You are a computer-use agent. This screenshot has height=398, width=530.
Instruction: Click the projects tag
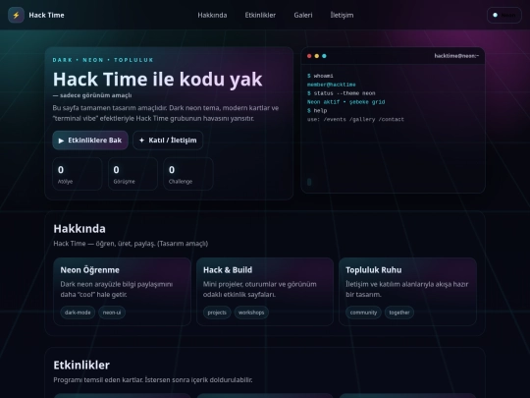[217, 313]
